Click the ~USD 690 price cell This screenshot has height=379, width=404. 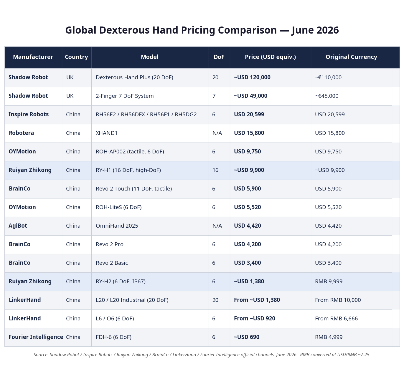[270, 337]
